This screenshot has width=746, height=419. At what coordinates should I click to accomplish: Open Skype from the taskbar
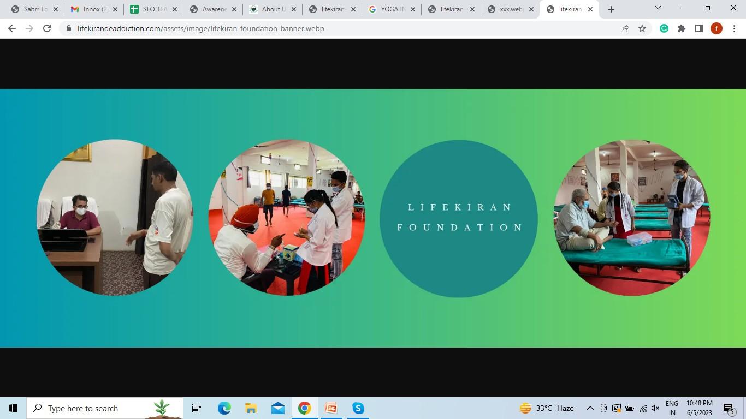[358, 408]
